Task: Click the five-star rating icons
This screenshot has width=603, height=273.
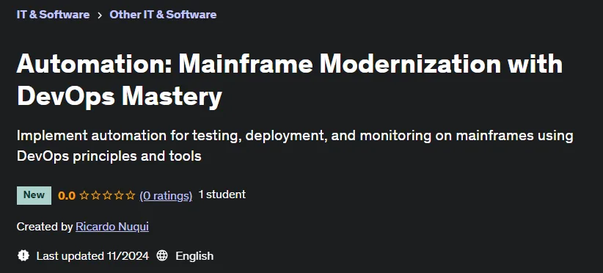Action: pyautogui.click(x=107, y=196)
